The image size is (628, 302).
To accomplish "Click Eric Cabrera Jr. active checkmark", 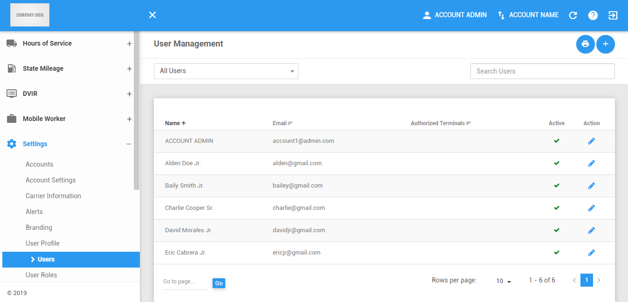I will point(556,253).
